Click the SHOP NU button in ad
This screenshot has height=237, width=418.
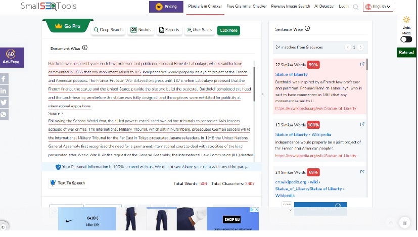point(232,220)
